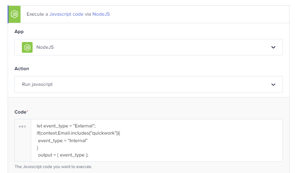Click the 'Action' section label

point(21,68)
